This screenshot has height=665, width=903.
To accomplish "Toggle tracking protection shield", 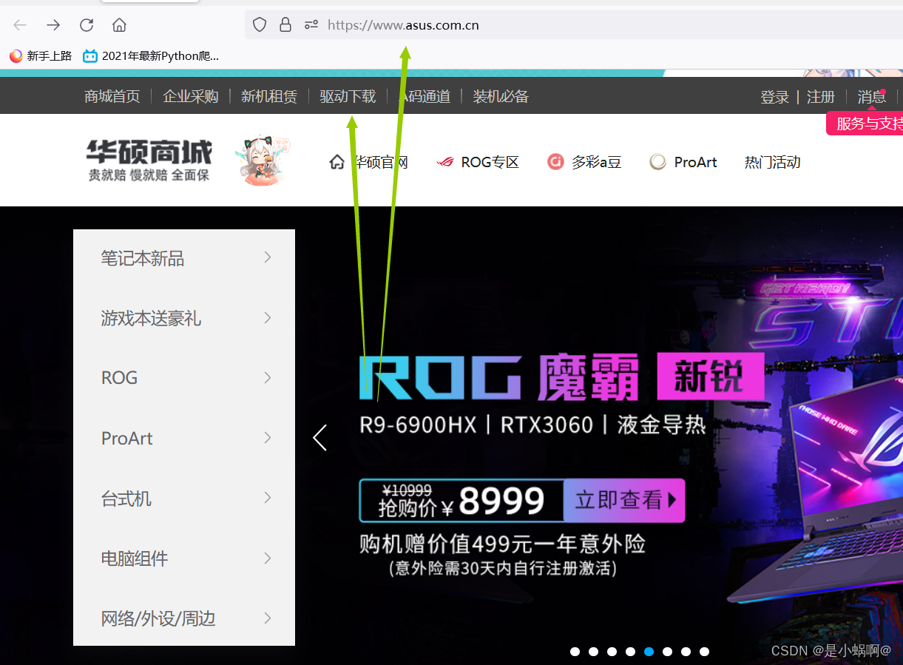I will 259,24.
